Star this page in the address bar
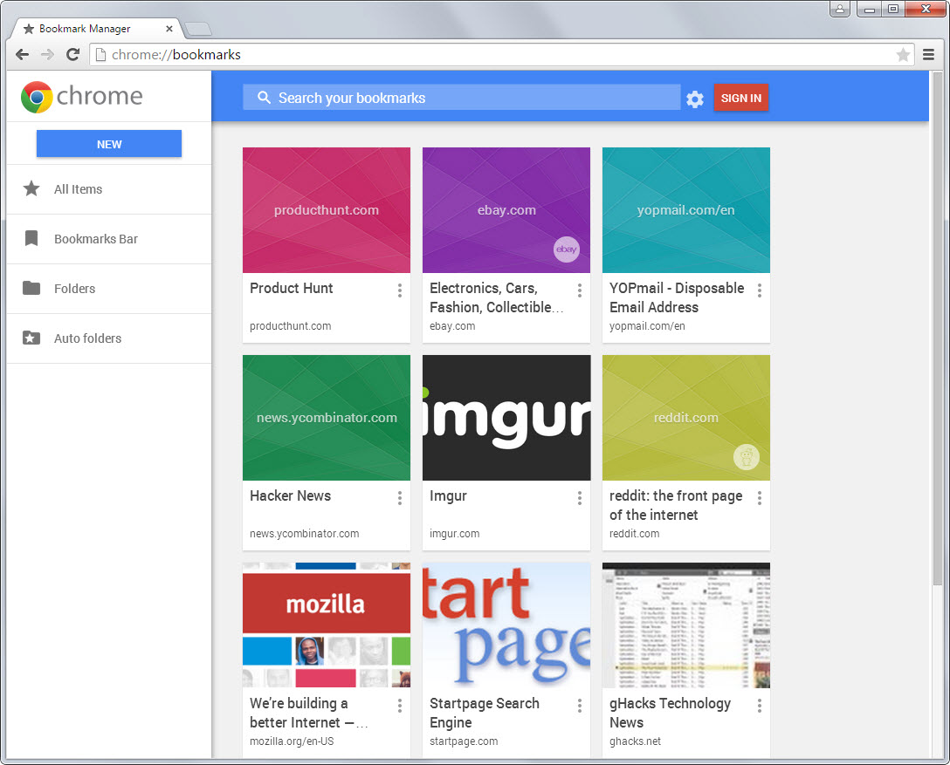The image size is (950, 765). 903,54
